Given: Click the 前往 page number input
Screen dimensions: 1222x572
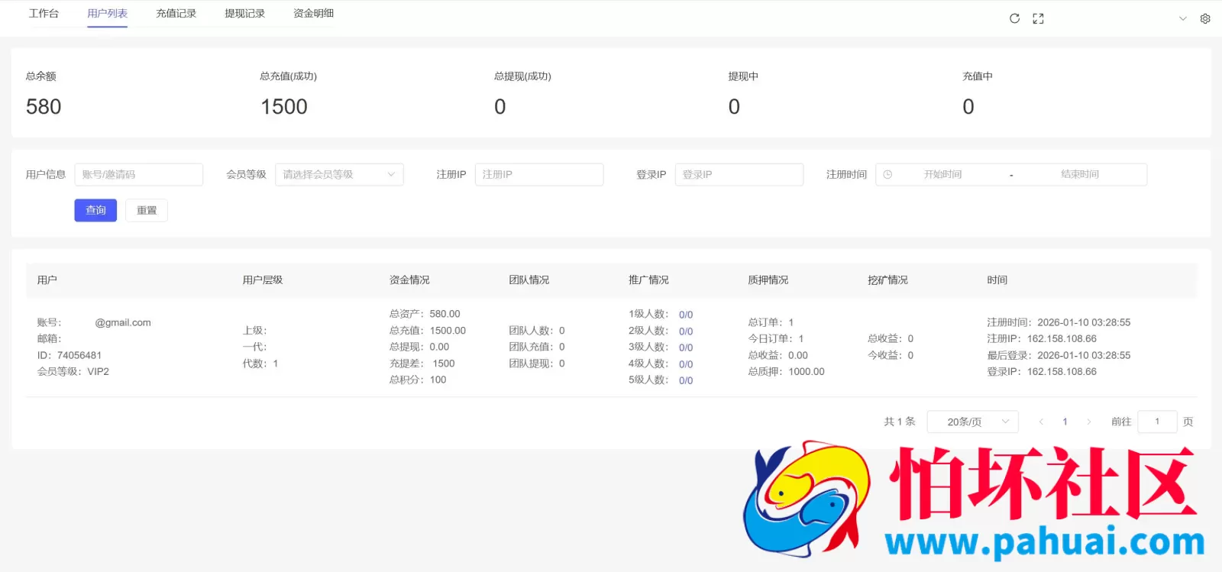Looking at the screenshot, I should pyautogui.click(x=1157, y=422).
